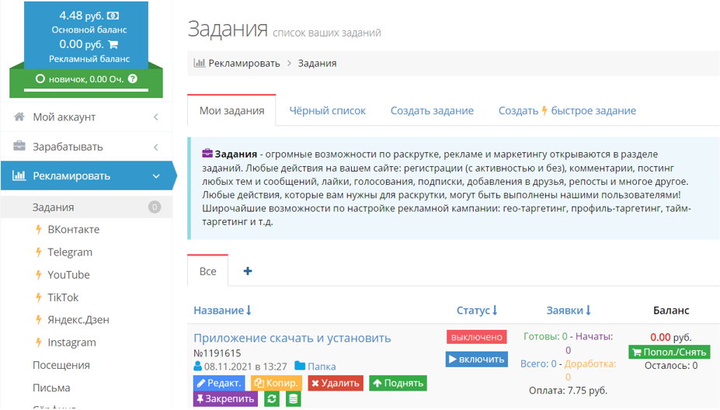Image resolution: width=720 pixels, height=410 pixels.
Task: Click Рекламировать in the breadcrumb
Action: click(x=245, y=64)
